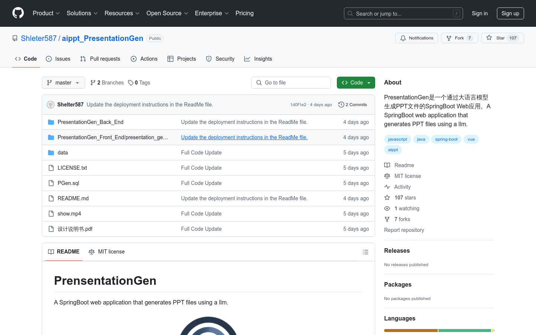
Task: Open the highlighted Update deployment instructions commit link
Action: coord(244,137)
